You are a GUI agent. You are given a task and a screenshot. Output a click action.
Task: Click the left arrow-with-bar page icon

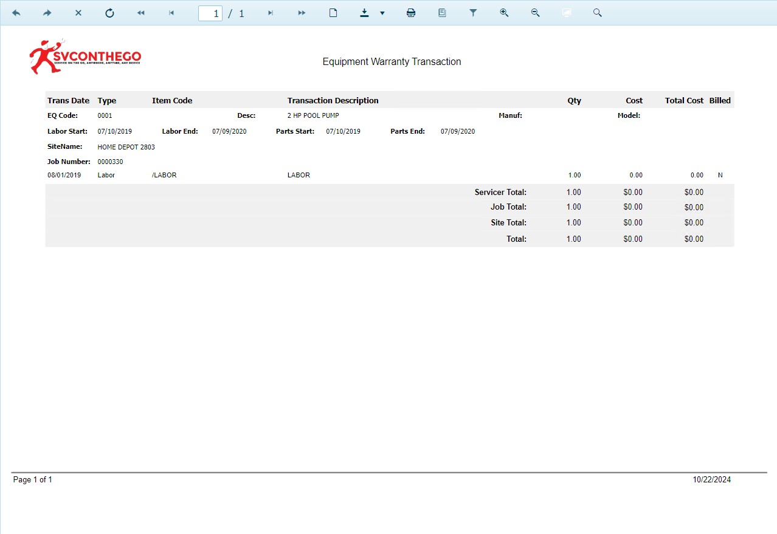click(172, 13)
